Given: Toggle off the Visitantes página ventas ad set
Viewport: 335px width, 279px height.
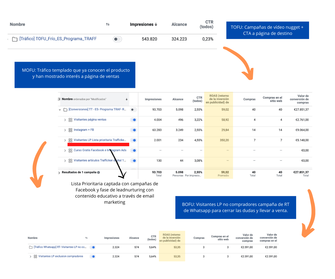Looking at the screenshot, I should click(x=134, y=120).
